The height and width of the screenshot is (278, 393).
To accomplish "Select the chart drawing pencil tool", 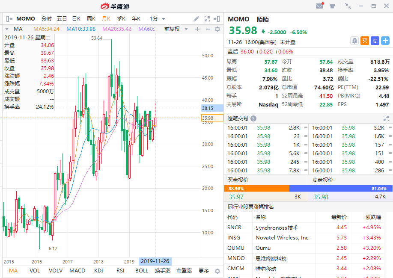I will click(196, 19).
